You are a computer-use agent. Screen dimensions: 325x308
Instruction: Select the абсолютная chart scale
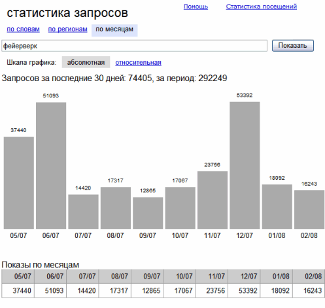coord(86,62)
